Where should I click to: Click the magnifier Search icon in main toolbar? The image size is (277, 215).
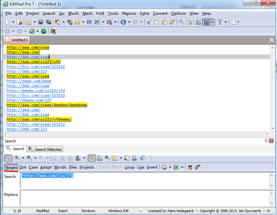tap(181, 22)
